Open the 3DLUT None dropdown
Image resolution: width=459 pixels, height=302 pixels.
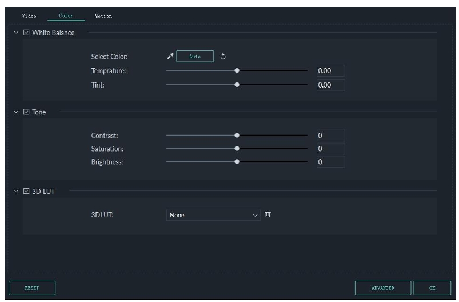[x=213, y=215]
